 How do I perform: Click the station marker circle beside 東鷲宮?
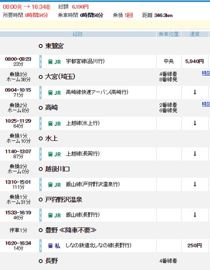pos(41,46)
